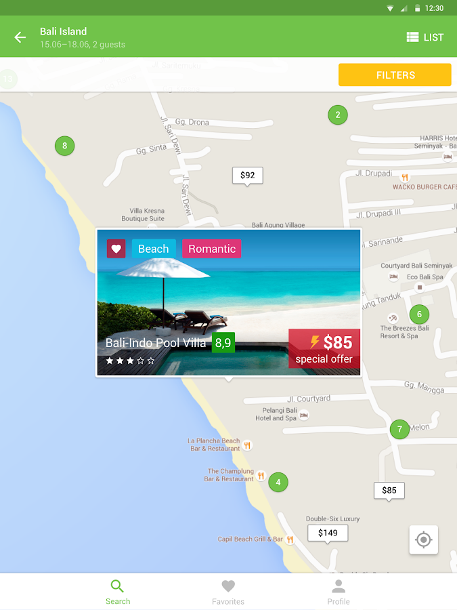457x610 pixels.
Task: Select the $92 price marker
Action: [248, 176]
